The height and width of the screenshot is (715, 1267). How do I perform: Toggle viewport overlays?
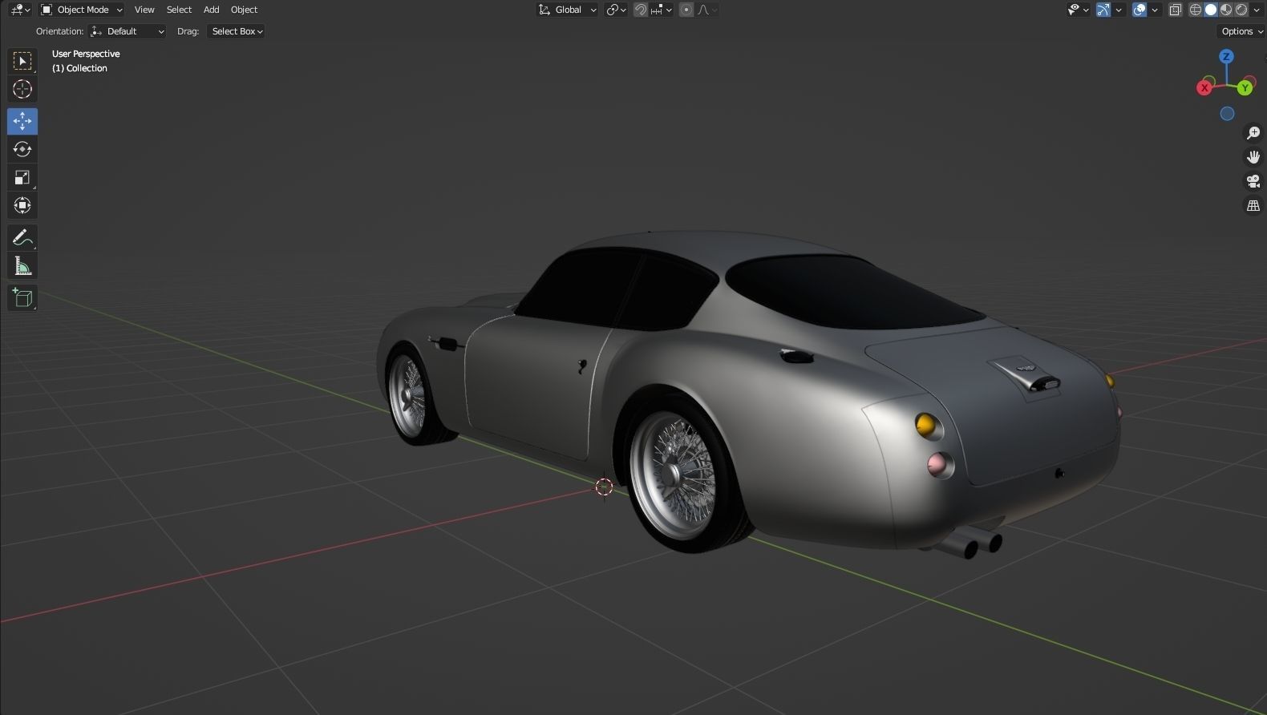click(x=1139, y=10)
